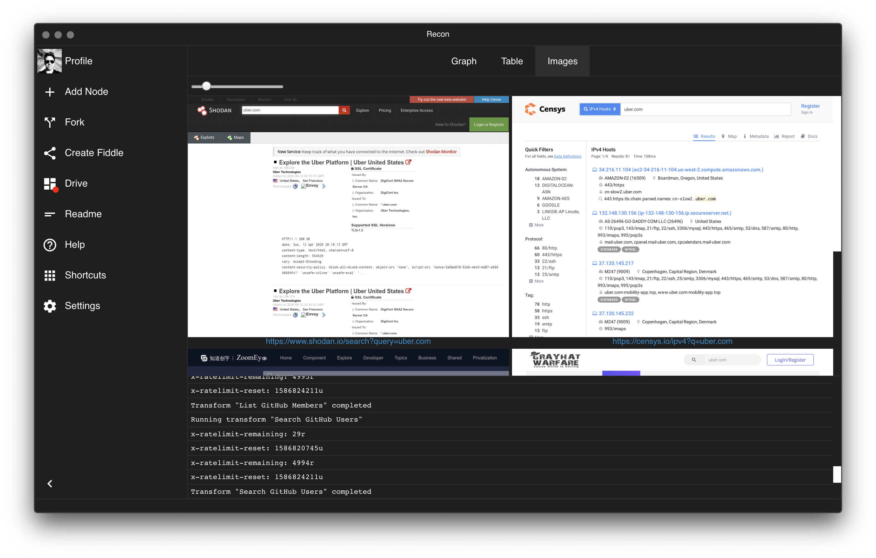This screenshot has height=558, width=876.
Task: Open the censys.io ipv4 URL link
Action: [x=672, y=341]
